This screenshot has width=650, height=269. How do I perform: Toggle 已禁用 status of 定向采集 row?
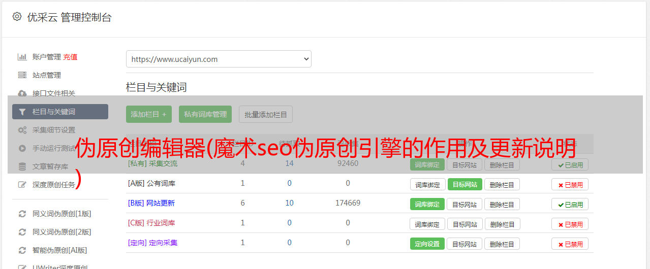click(x=570, y=244)
